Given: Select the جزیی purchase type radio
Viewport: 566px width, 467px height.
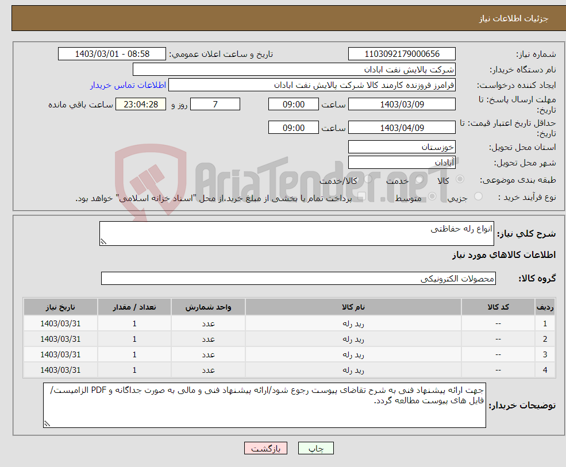Looking at the screenshot, I should click(x=478, y=196).
